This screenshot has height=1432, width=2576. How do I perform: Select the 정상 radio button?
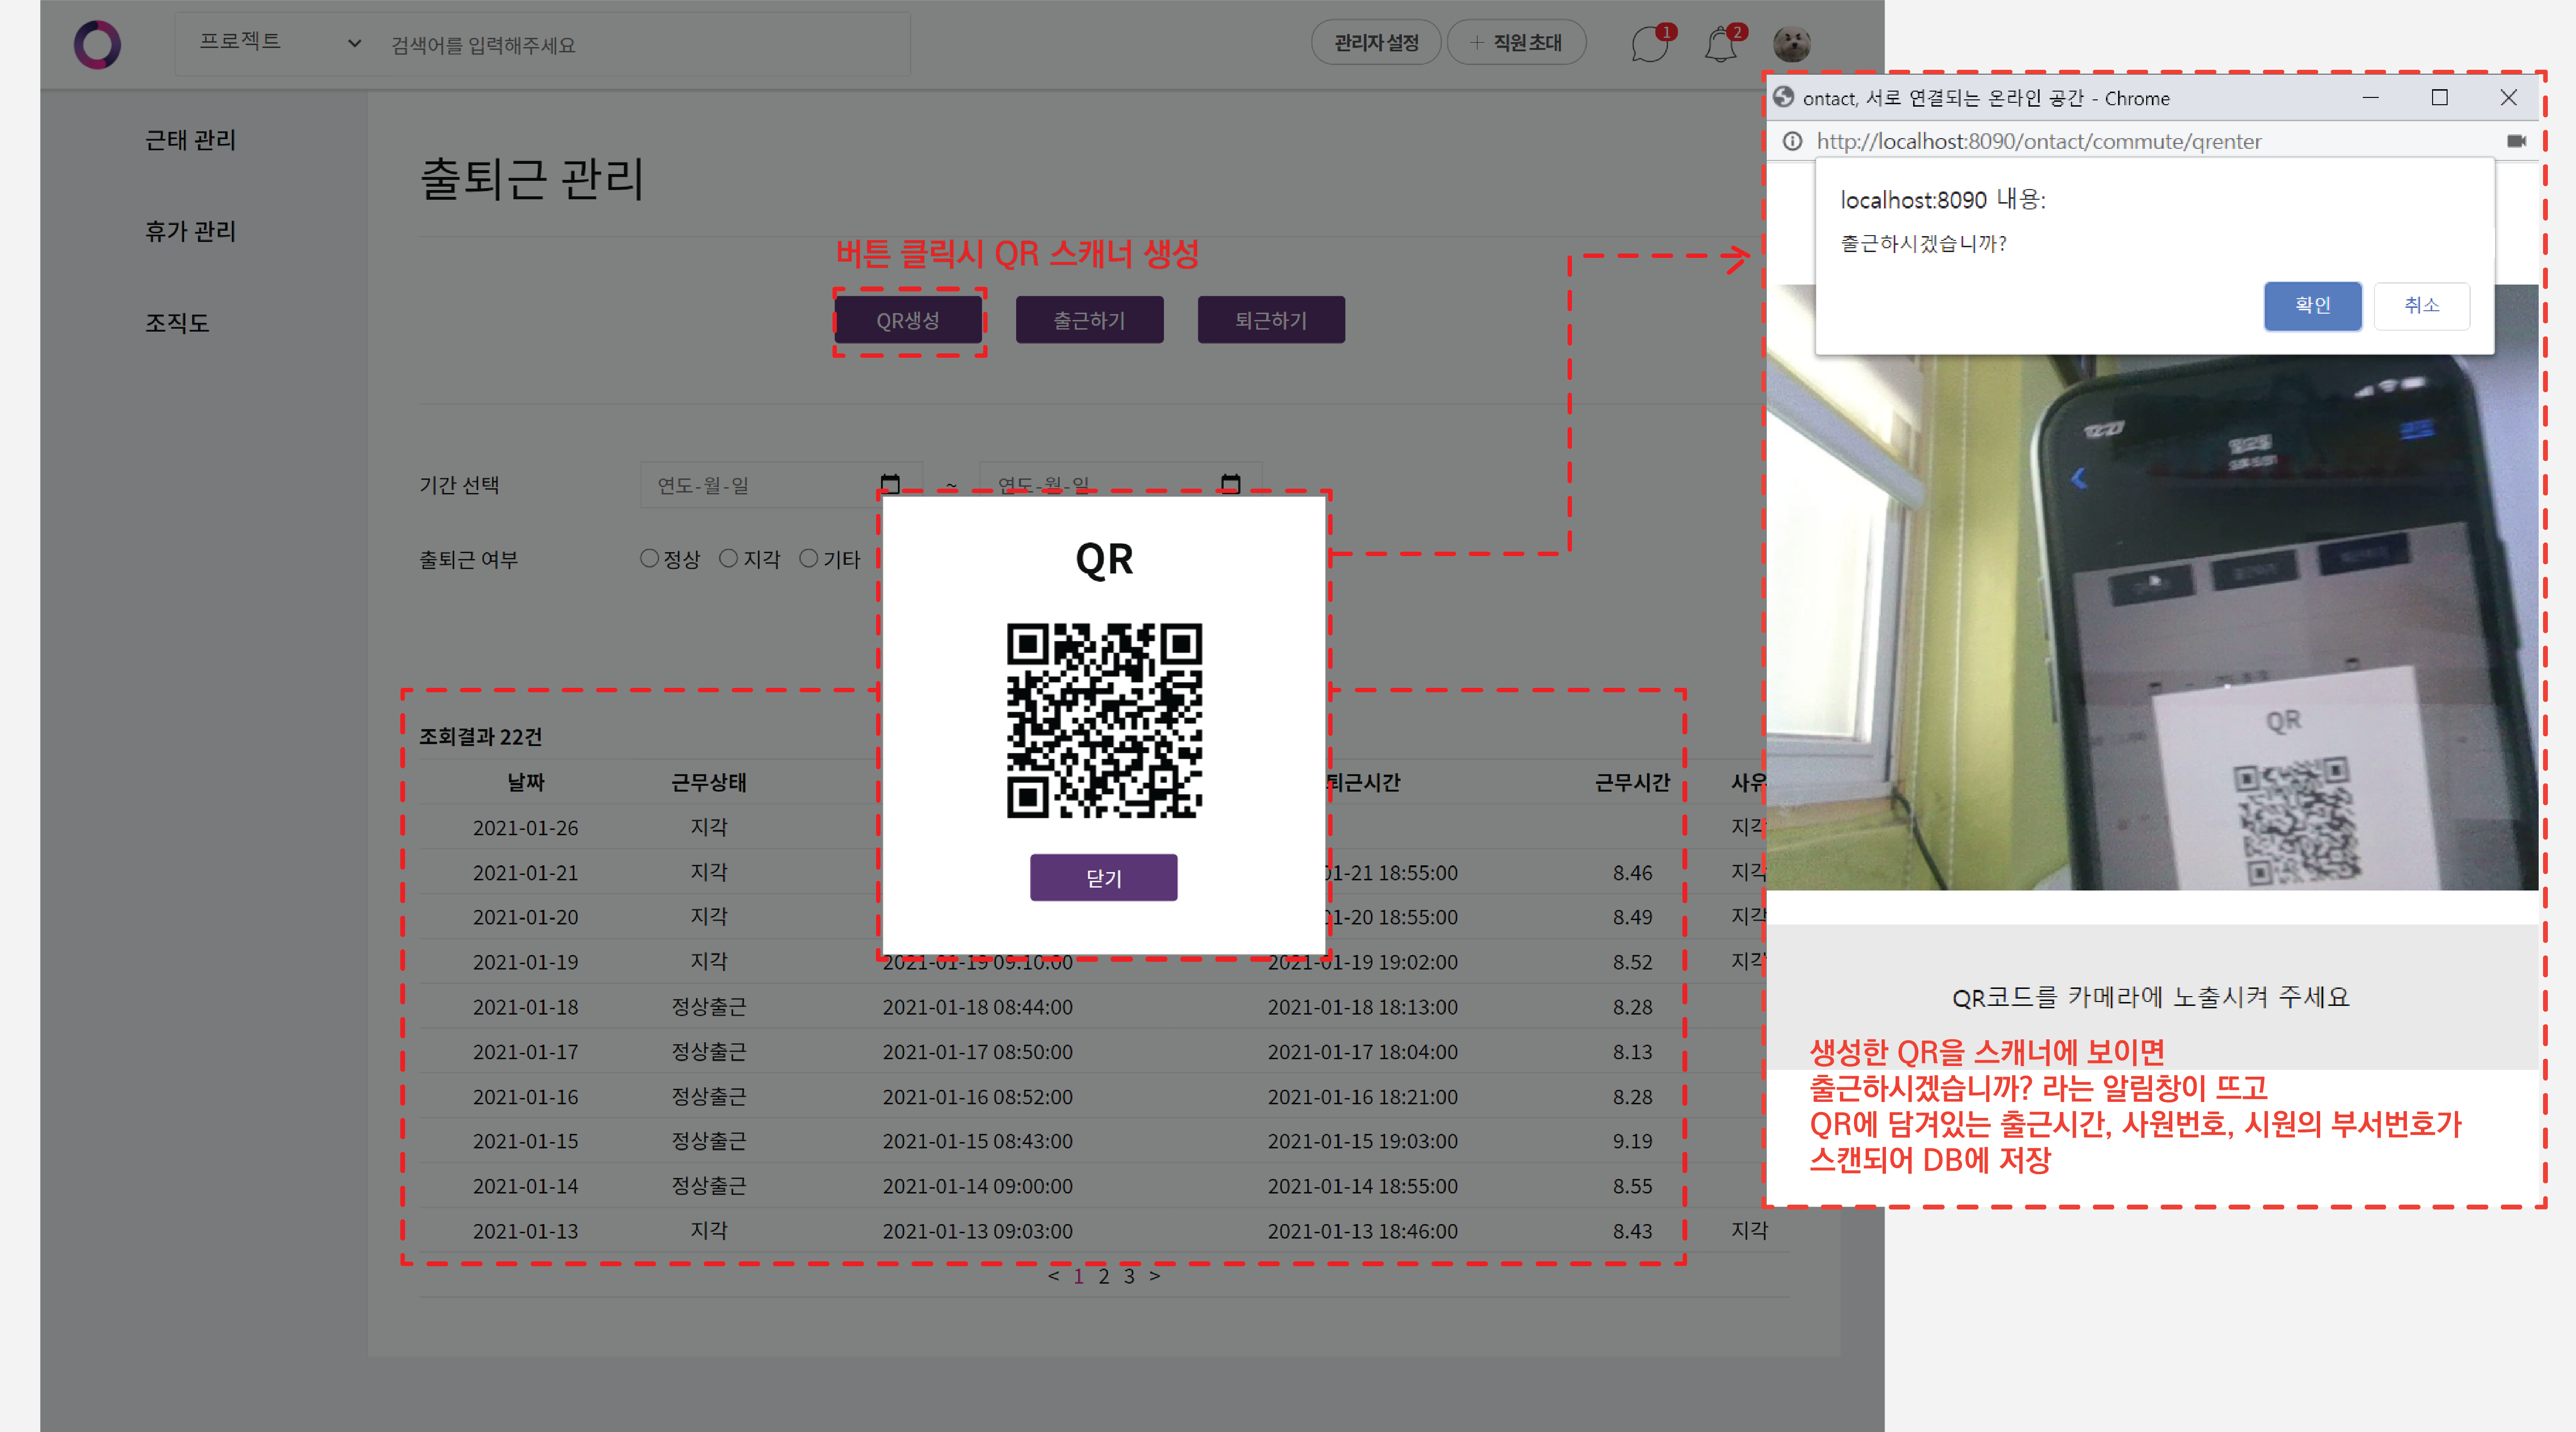click(x=649, y=558)
